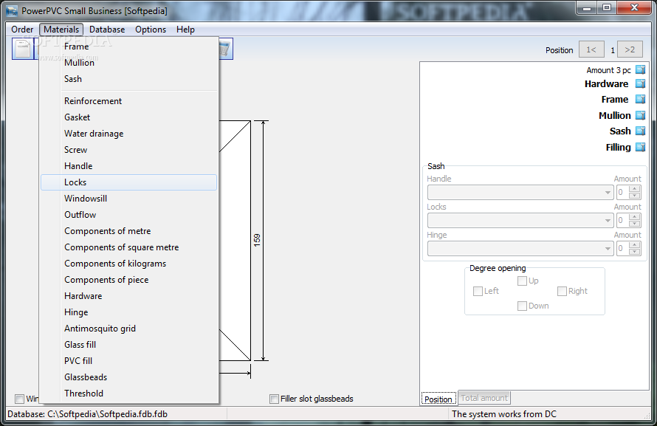Choose Outflow menu entry
Viewport: 657px width, 426px height.
click(128, 215)
